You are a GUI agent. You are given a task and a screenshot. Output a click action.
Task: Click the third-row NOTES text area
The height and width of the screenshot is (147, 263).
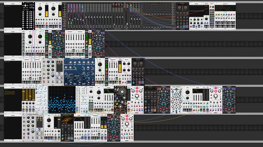pos(13,72)
